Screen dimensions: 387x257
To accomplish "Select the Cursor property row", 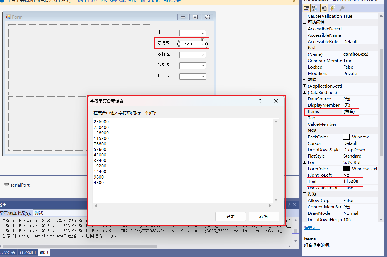I will [x=343, y=143].
